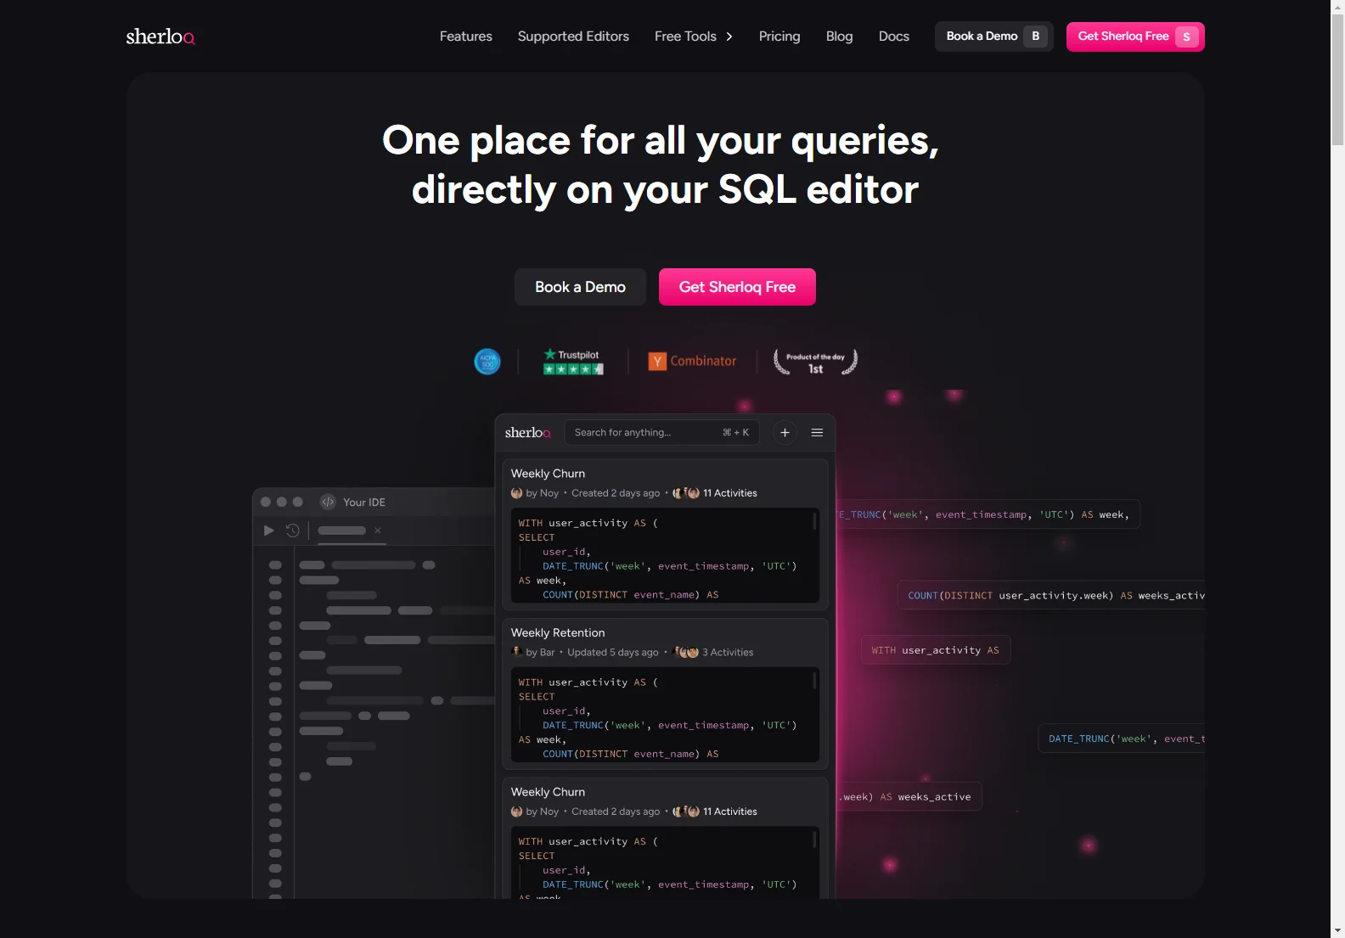Viewport: 1345px width, 938px height.
Task: Open the Docs link
Action: (893, 37)
